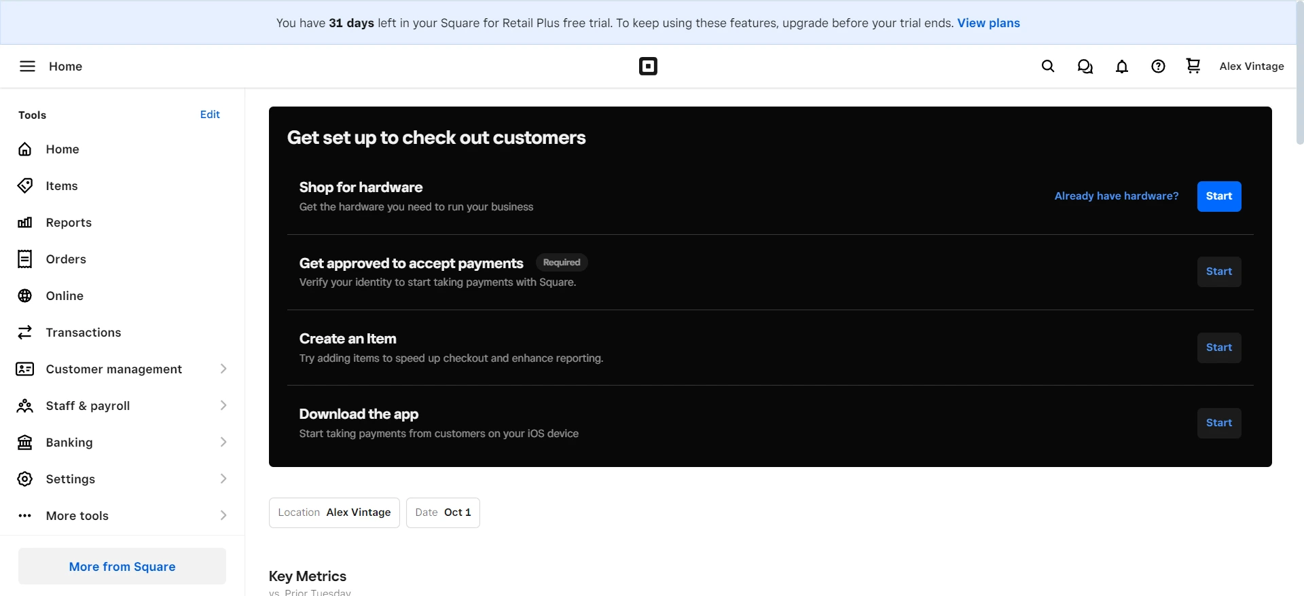Image resolution: width=1304 pixels, height=596 pixels.
Task: Open the hamburger navigation menu
Action: coord(27,66)
